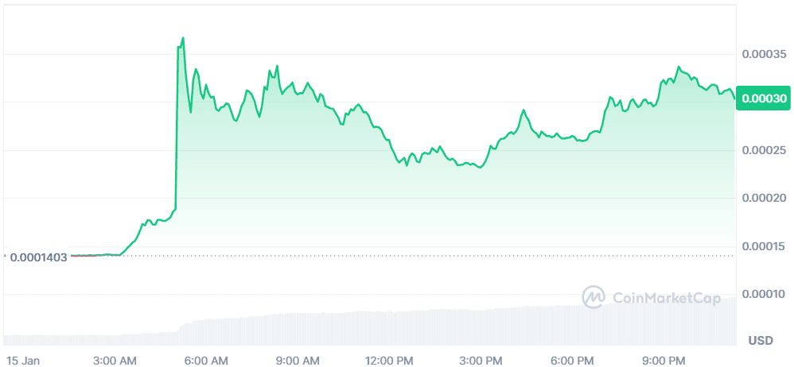This screenshot has height=367, width=794.
Task: Select the 6:00 AM time marker
Action: [208, 361]
